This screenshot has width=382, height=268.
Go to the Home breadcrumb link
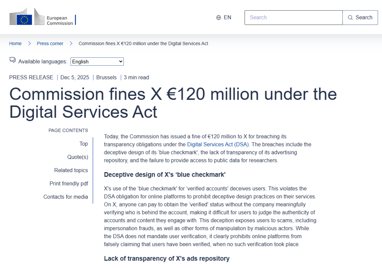pyautogui.click(x=16, y=43)
